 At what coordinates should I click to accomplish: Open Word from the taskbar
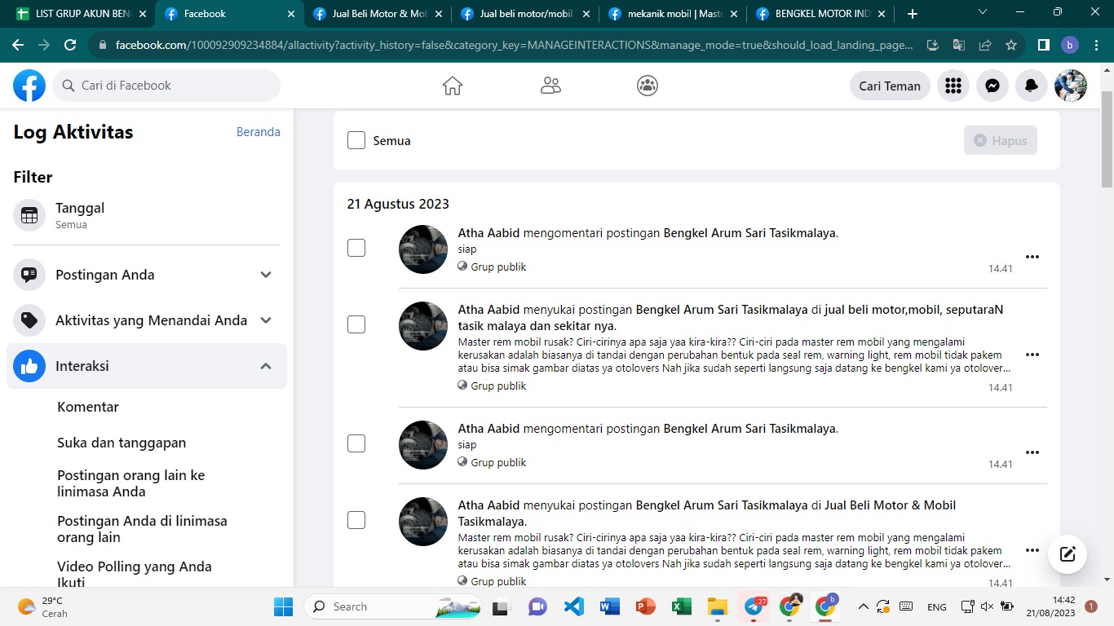(x=609, y=606)
